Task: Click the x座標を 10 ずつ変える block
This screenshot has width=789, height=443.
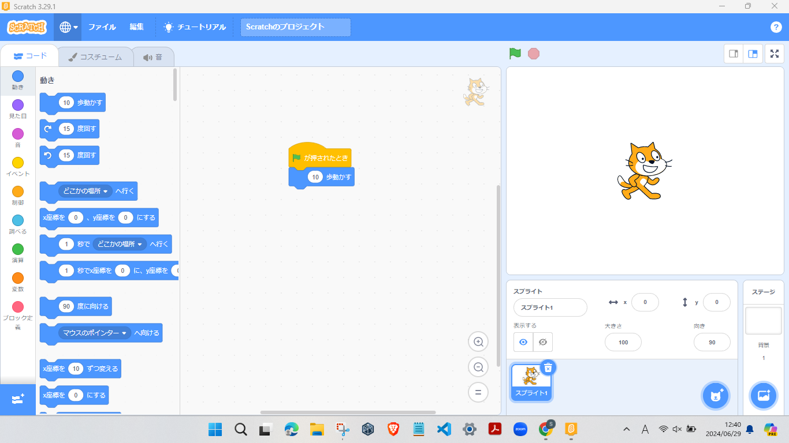Action: pyautogui.click(x=80, y=369)
